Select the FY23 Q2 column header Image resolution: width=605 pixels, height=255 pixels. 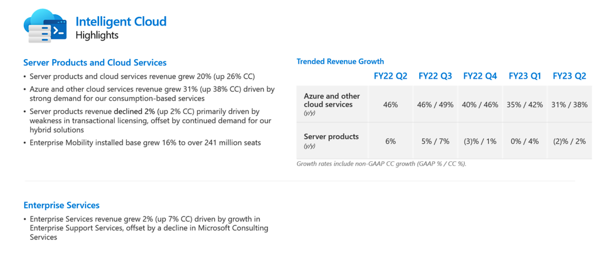(x=569, y=76)
